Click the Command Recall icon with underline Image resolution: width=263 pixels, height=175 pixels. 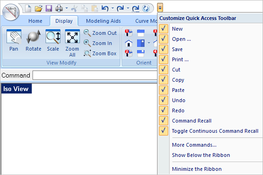click(x=136, y=8)
